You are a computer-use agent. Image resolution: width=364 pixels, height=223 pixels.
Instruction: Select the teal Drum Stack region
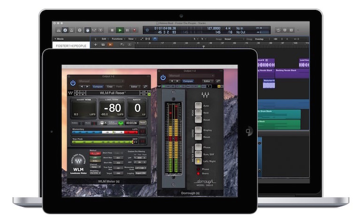point(280,114)
